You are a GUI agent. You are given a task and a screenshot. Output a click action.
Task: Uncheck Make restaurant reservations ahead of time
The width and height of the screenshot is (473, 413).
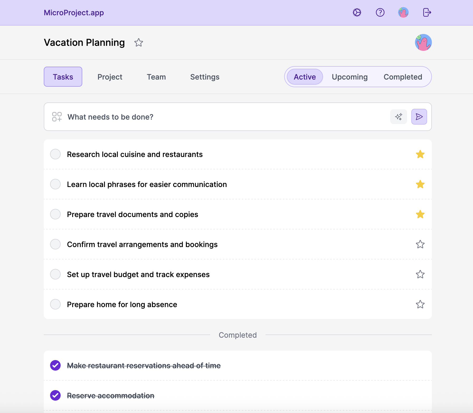pyautogui.click(x=55, y=366)
